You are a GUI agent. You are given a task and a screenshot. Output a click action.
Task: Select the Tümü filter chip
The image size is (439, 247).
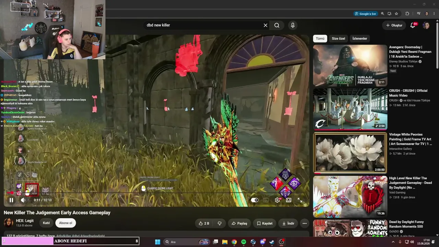(320, 38)
